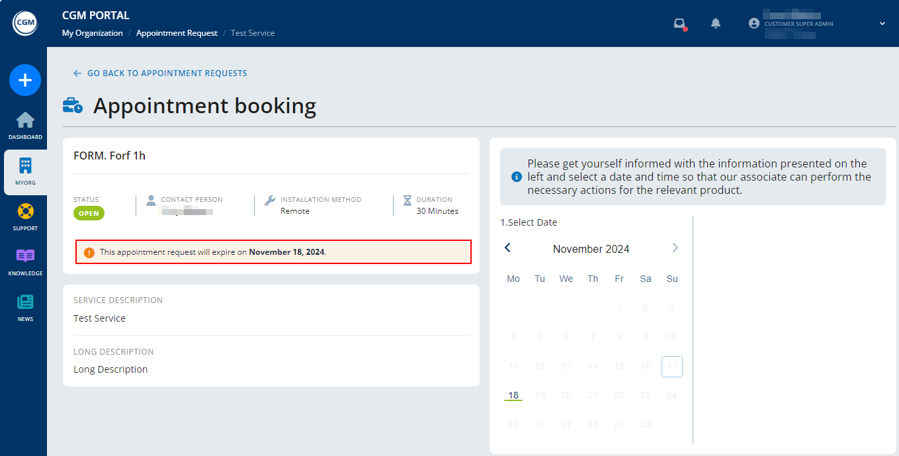
Task: Expand the user account menu chevron
Action: pos(882,23)
